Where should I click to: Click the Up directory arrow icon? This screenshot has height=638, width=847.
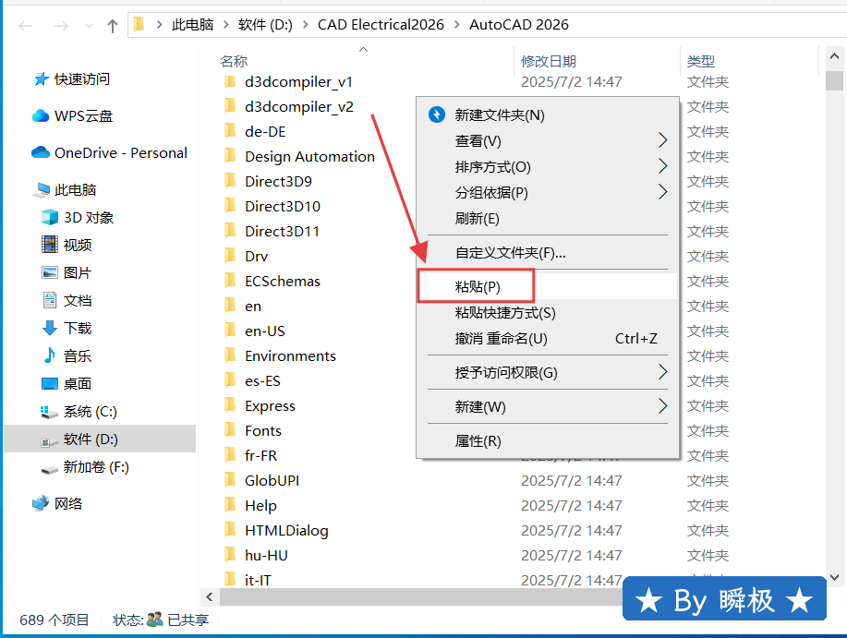[113, 25]
